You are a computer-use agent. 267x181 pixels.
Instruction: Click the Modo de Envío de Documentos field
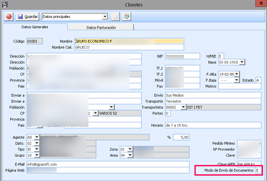tap(258, 170)
